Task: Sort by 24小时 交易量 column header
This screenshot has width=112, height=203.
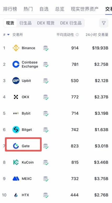Action: coord(97,35)
